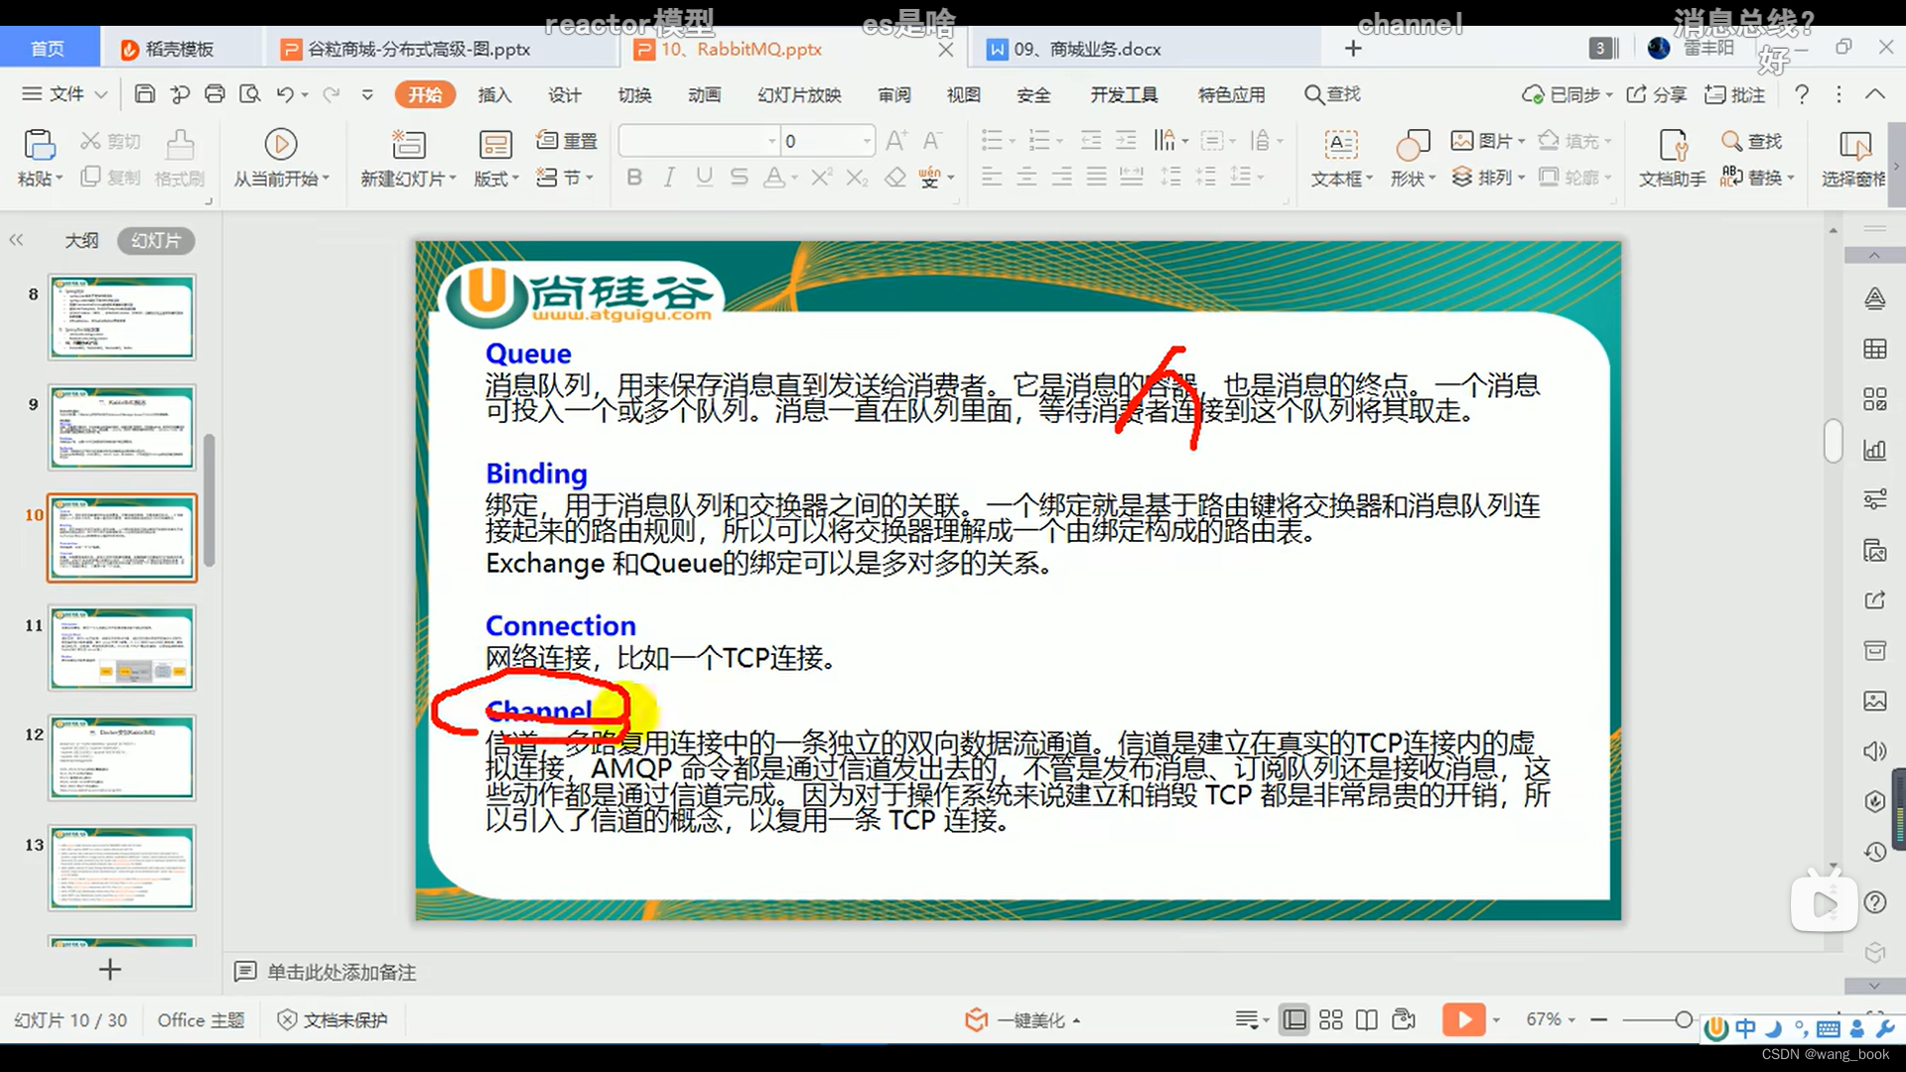
Task: Open the font size dropdown
Action: point(867,141)
